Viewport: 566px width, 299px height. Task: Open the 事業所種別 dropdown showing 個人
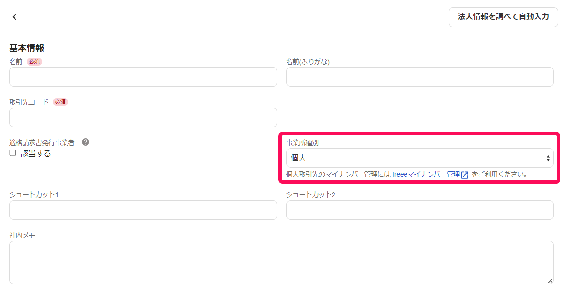[420, 158]
